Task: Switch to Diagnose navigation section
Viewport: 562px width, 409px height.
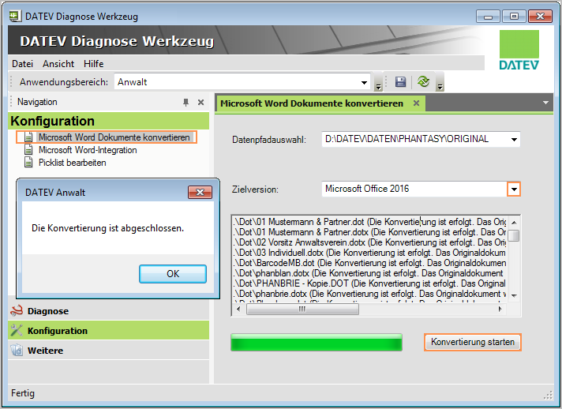Action: coord(109,311)
